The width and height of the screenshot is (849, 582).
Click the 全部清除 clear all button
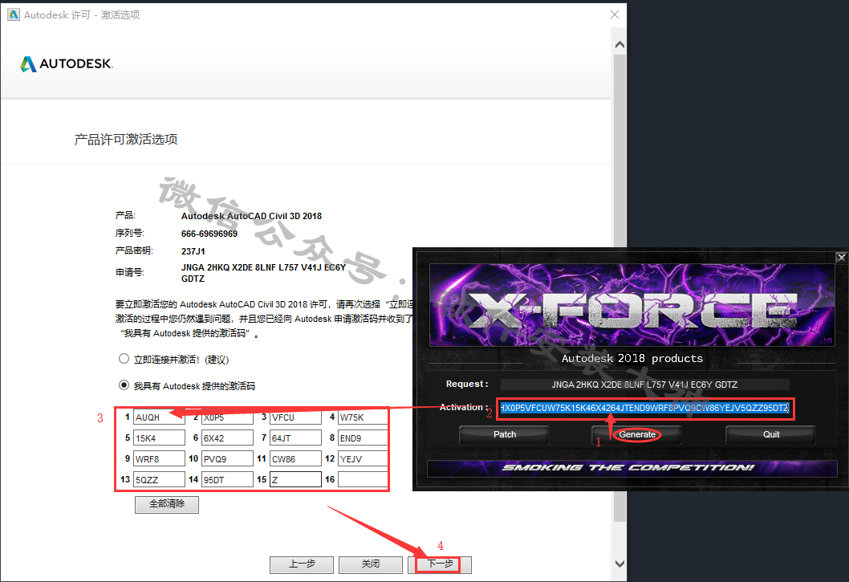[x=167, y=504]
